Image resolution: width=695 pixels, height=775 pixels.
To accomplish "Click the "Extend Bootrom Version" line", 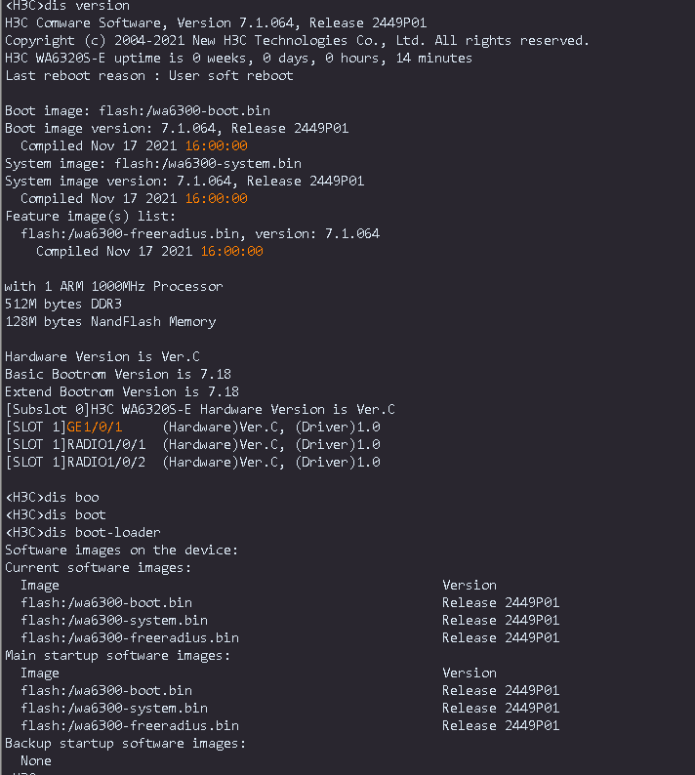I will coord(121,392).
